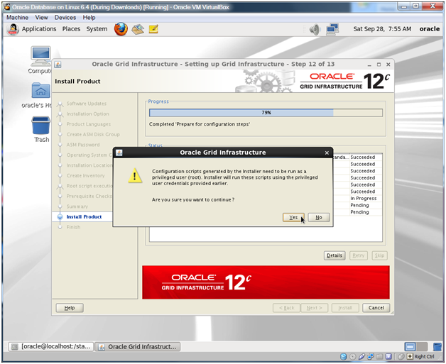This screenshot has height=364, width=446.
Task: Open the network connection icon in panel
Action: (332, 29)
